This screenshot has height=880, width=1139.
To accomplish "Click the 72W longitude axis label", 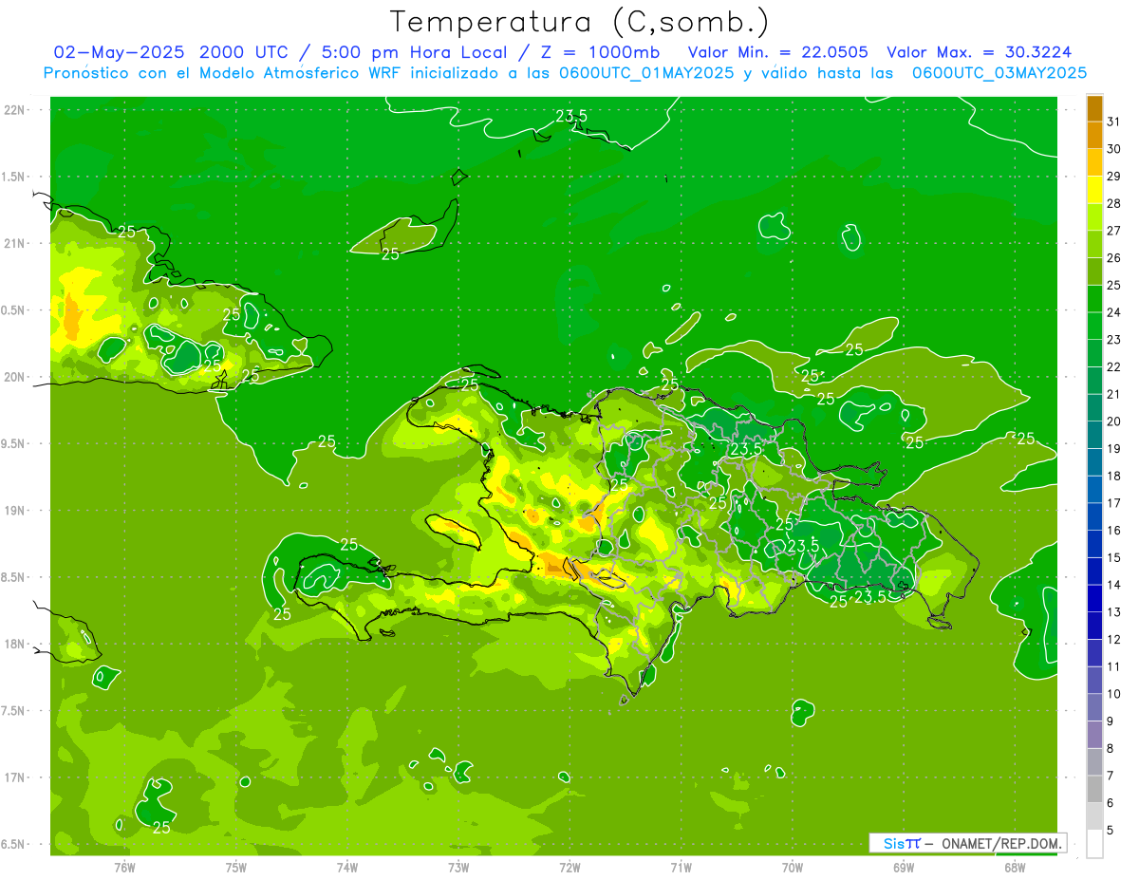I will click(569, 868).
